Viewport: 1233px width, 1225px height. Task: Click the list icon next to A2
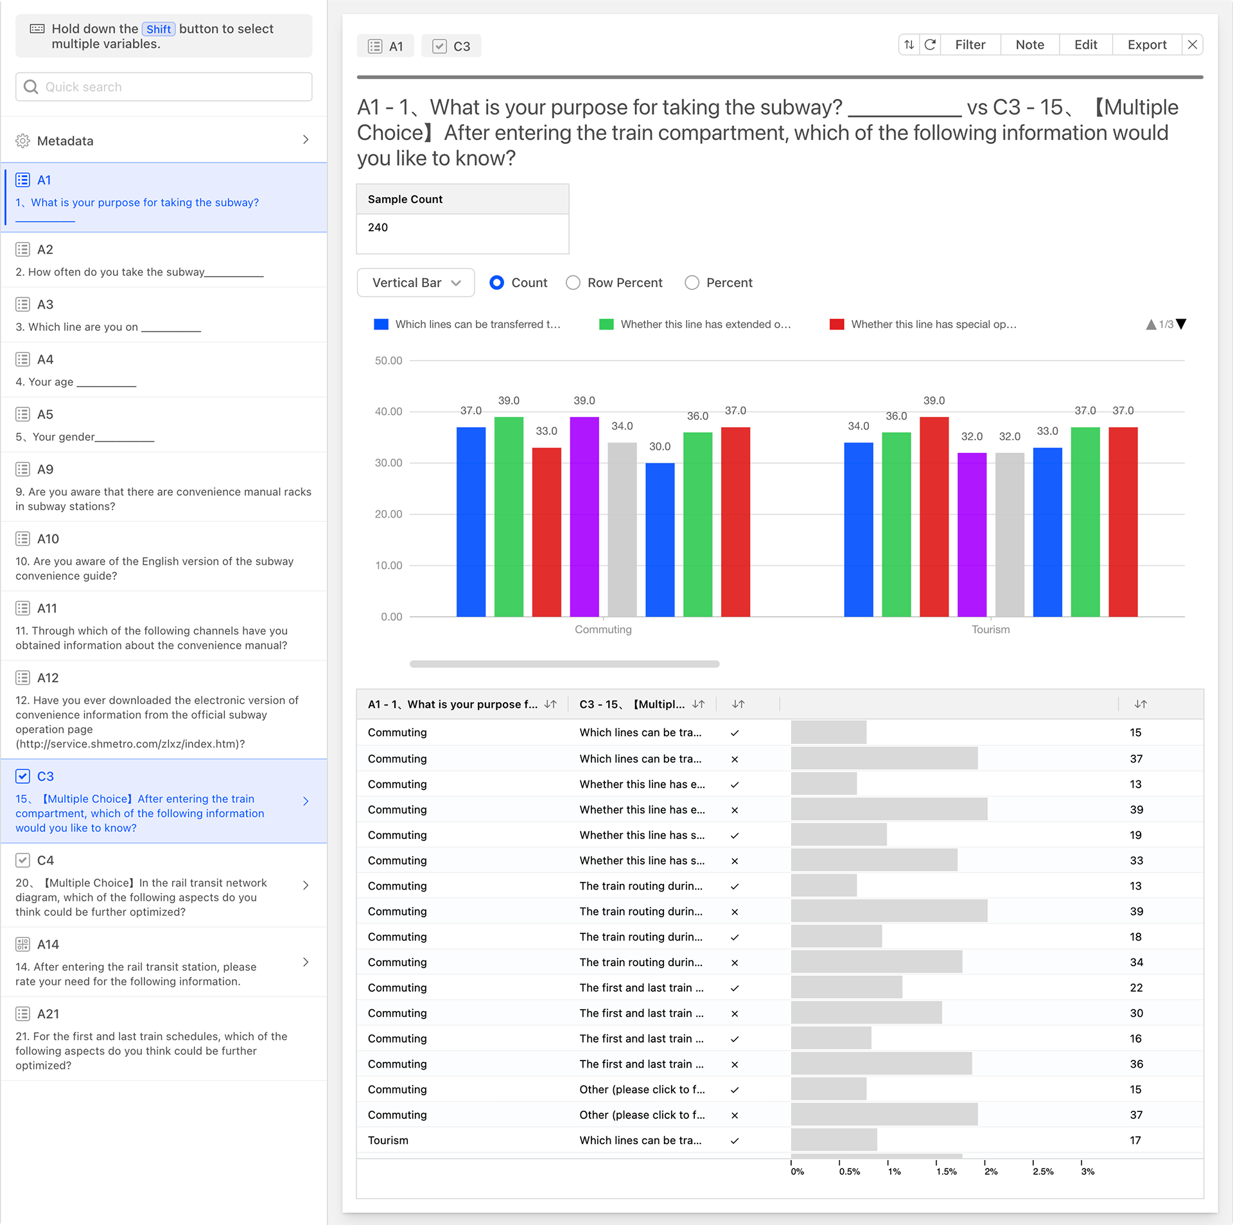click(x=23, y=249)
